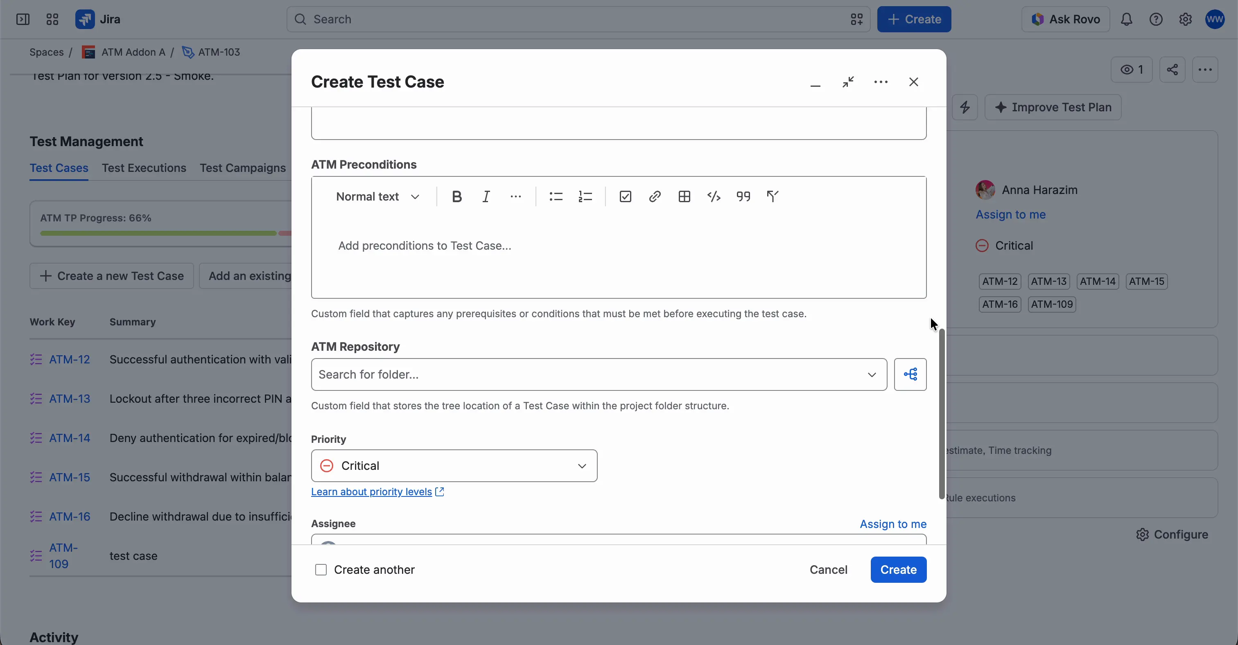
Task: Click the ATM TP Progress bar
Action: (166, 233)
